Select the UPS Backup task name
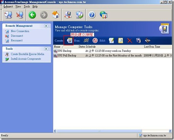The width and height of the screenshot is (174, 140). tap(64, 51)
